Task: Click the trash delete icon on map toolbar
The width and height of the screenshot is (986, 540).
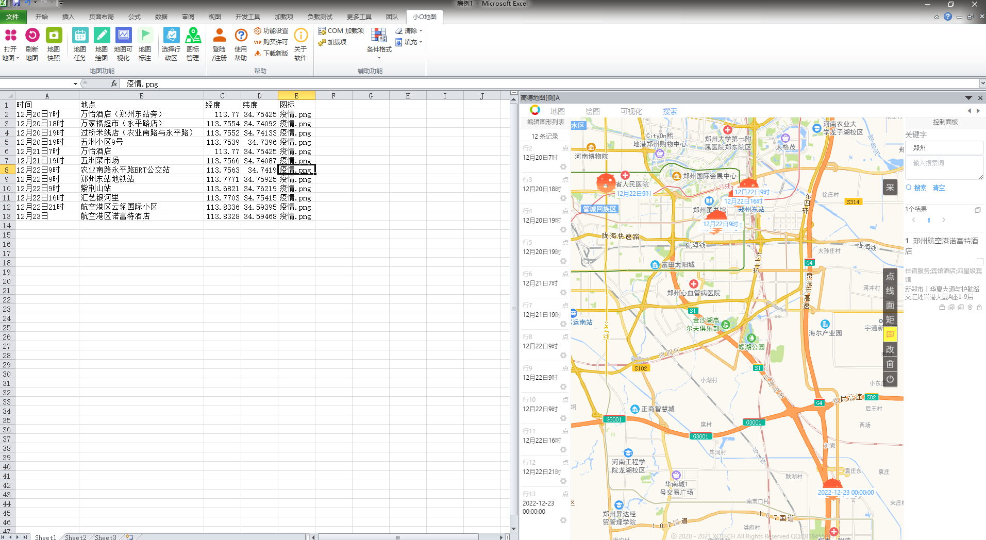Action: (890, 364)
